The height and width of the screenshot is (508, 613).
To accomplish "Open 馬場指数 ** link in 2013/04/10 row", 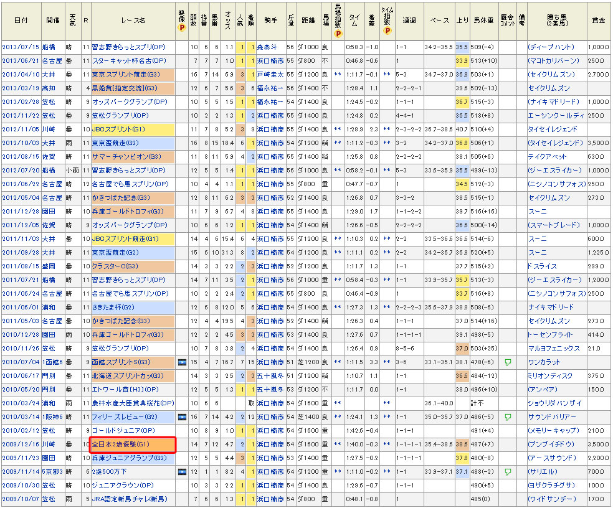I will click(338, 75).
